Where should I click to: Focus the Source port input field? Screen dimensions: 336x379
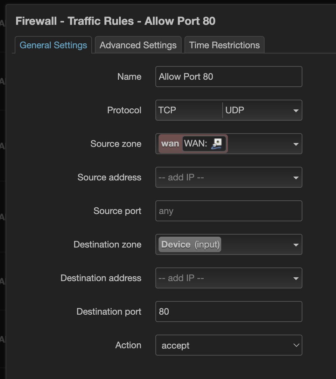[229, 211]
